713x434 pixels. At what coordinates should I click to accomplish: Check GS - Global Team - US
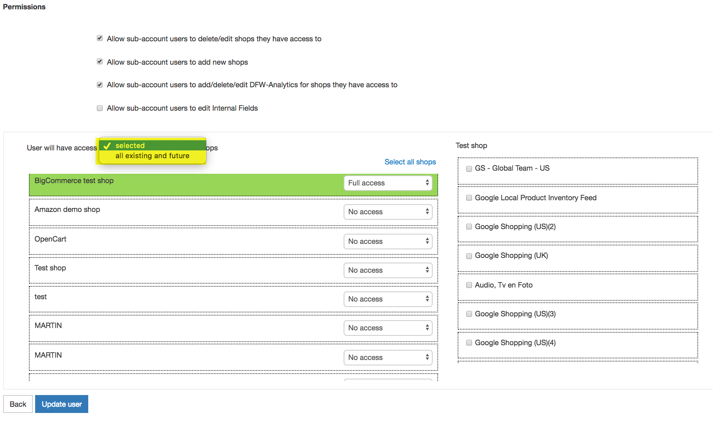pyautogui.click(x=469, y=169)
